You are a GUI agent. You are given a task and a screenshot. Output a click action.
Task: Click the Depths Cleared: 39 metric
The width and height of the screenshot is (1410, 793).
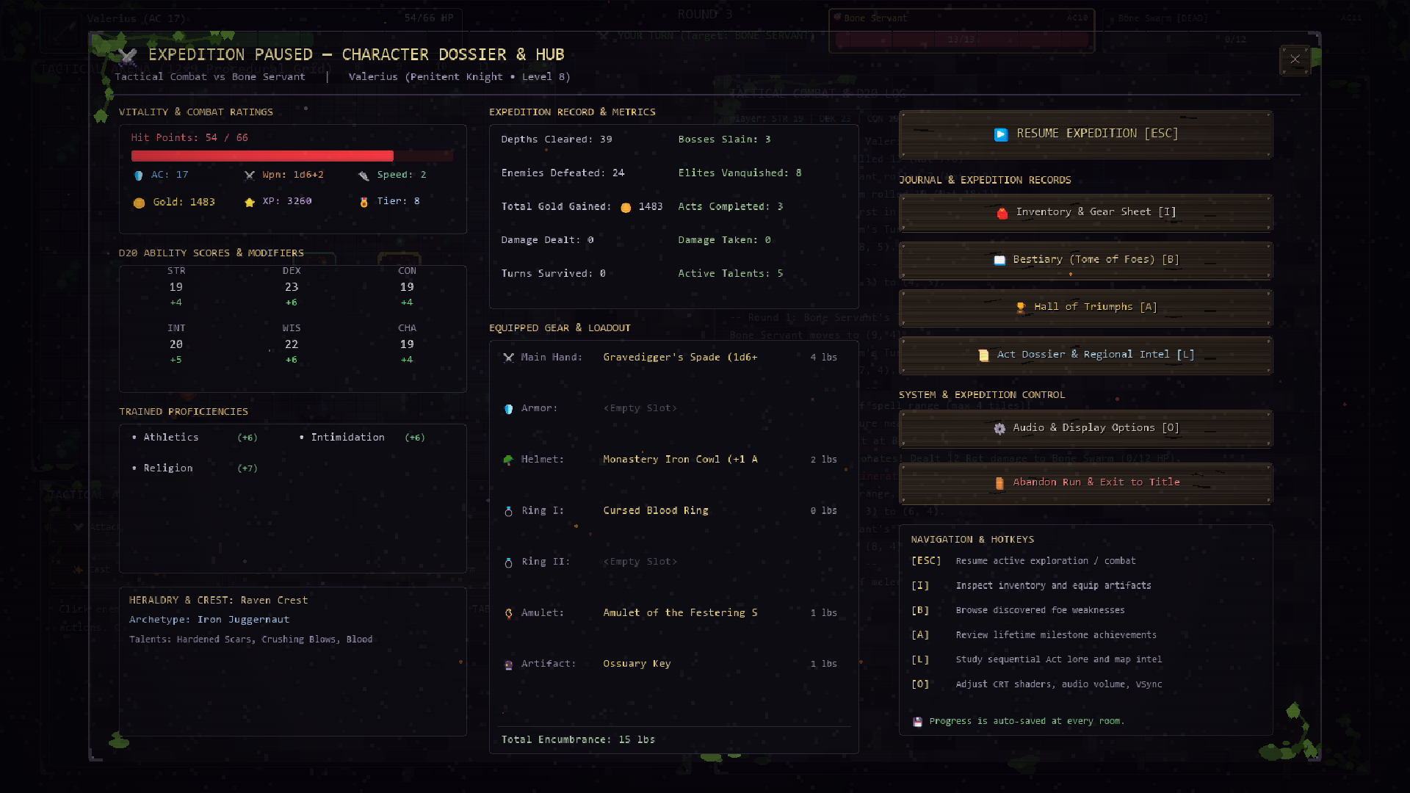pyautogui.click(x=557, y=140)
